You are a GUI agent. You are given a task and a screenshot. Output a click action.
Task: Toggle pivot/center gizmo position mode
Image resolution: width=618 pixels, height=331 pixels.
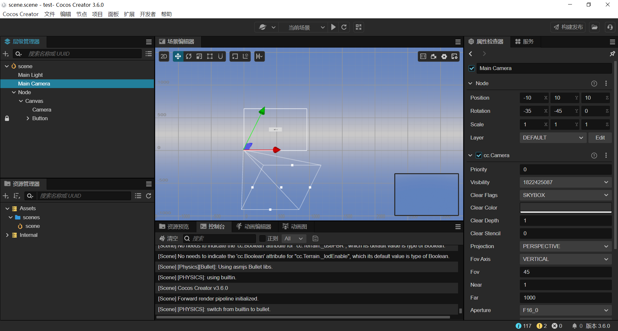pyautogui.click(x=235, y=57)
